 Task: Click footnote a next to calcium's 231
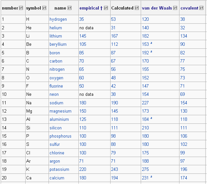tap(151, 177)
